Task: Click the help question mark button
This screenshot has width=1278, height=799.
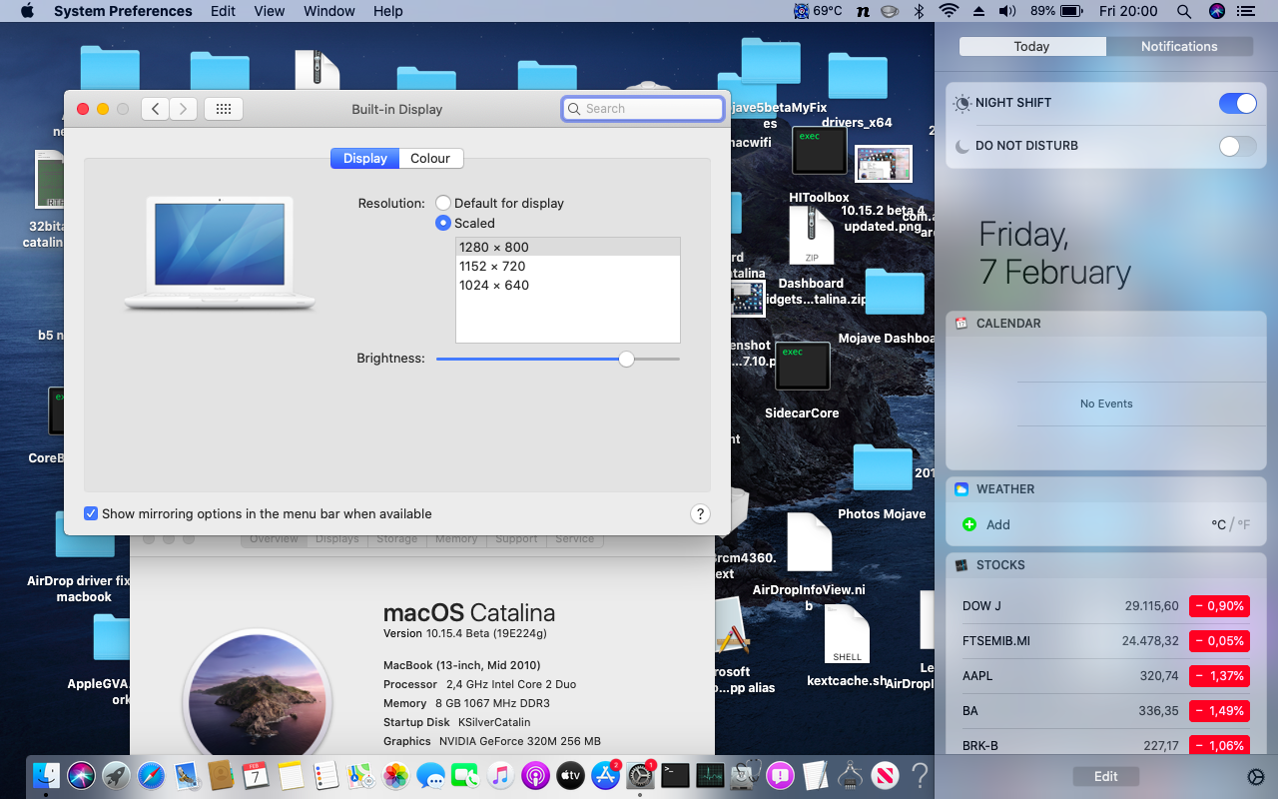Action: click(x=700, y=514)
